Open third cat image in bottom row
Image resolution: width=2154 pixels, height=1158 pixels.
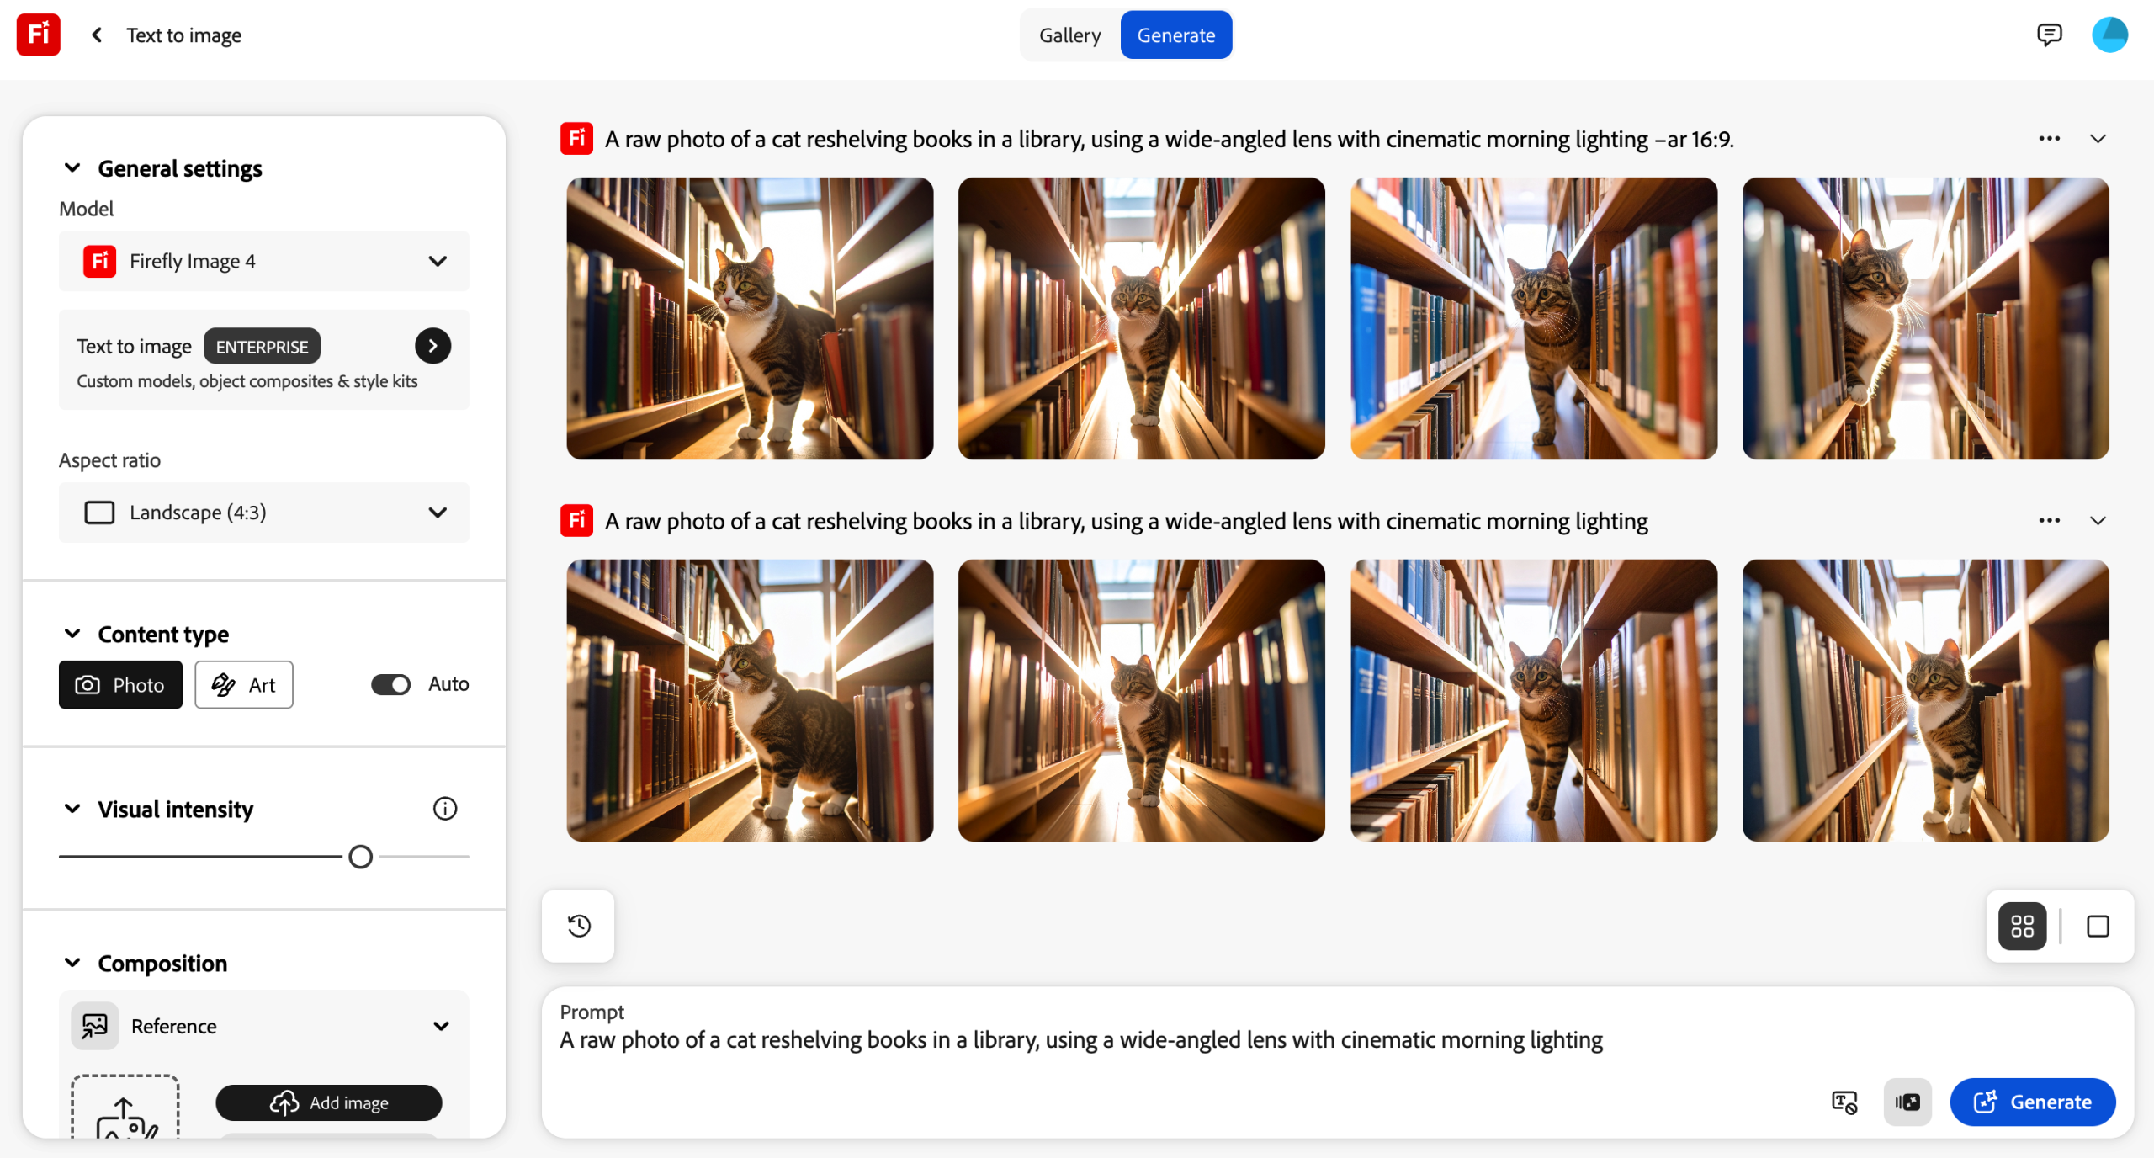click(1534, 700)
